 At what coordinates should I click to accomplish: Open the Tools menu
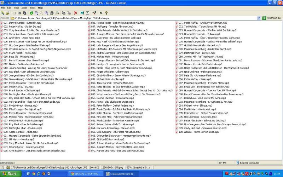click(x=33, y=8)
